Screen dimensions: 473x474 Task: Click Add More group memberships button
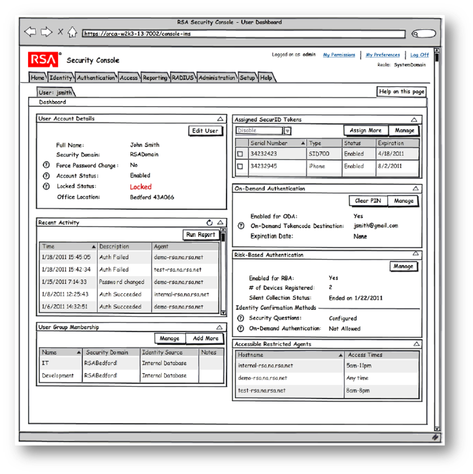(205, 338)
